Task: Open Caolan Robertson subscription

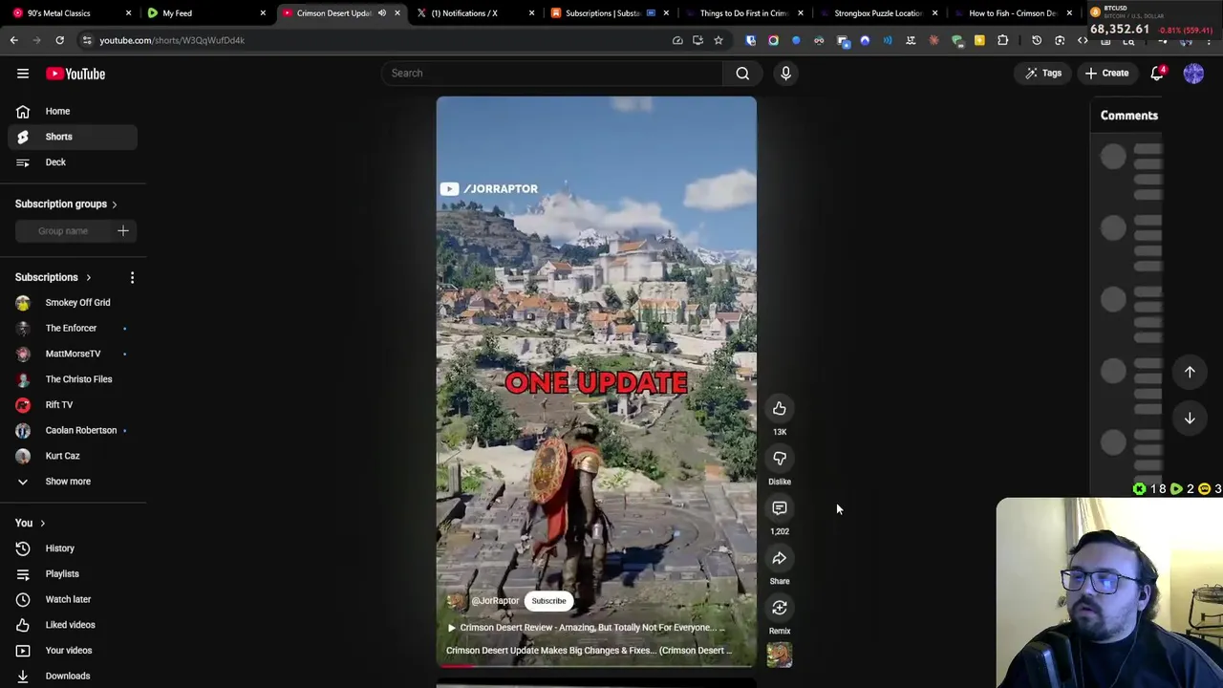Action: coord(73,430)
